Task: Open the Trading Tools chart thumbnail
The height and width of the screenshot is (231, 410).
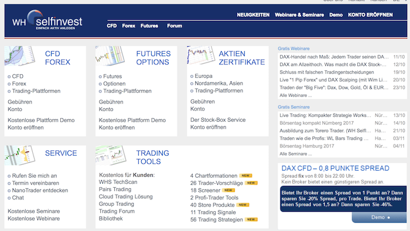Action: pos(111,156)
